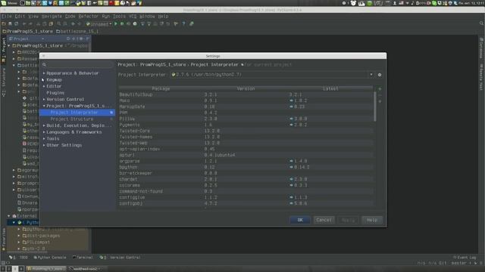Expand Version Control settings

(x=44, y=99)
